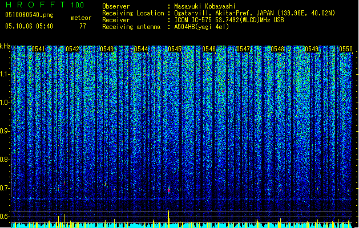Click the HROFFT title text
The height and width of the screenshot is (228, 359).
[x=35, y=5]
